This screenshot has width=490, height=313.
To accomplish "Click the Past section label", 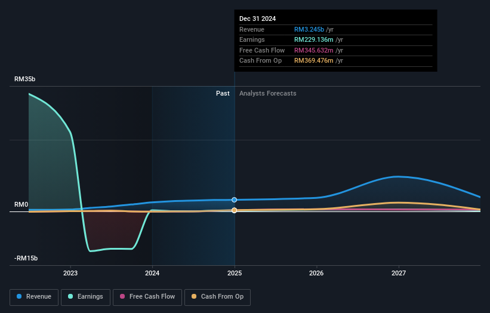I will tap(223, 94).
